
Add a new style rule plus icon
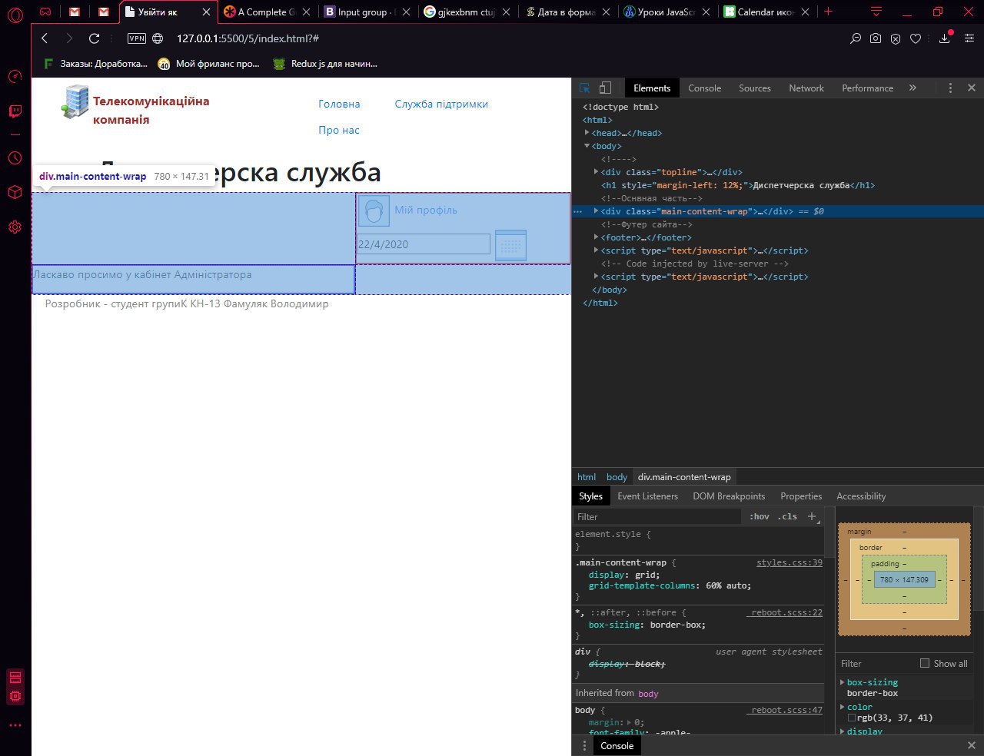pyautogui.click(x=811, y=517)
